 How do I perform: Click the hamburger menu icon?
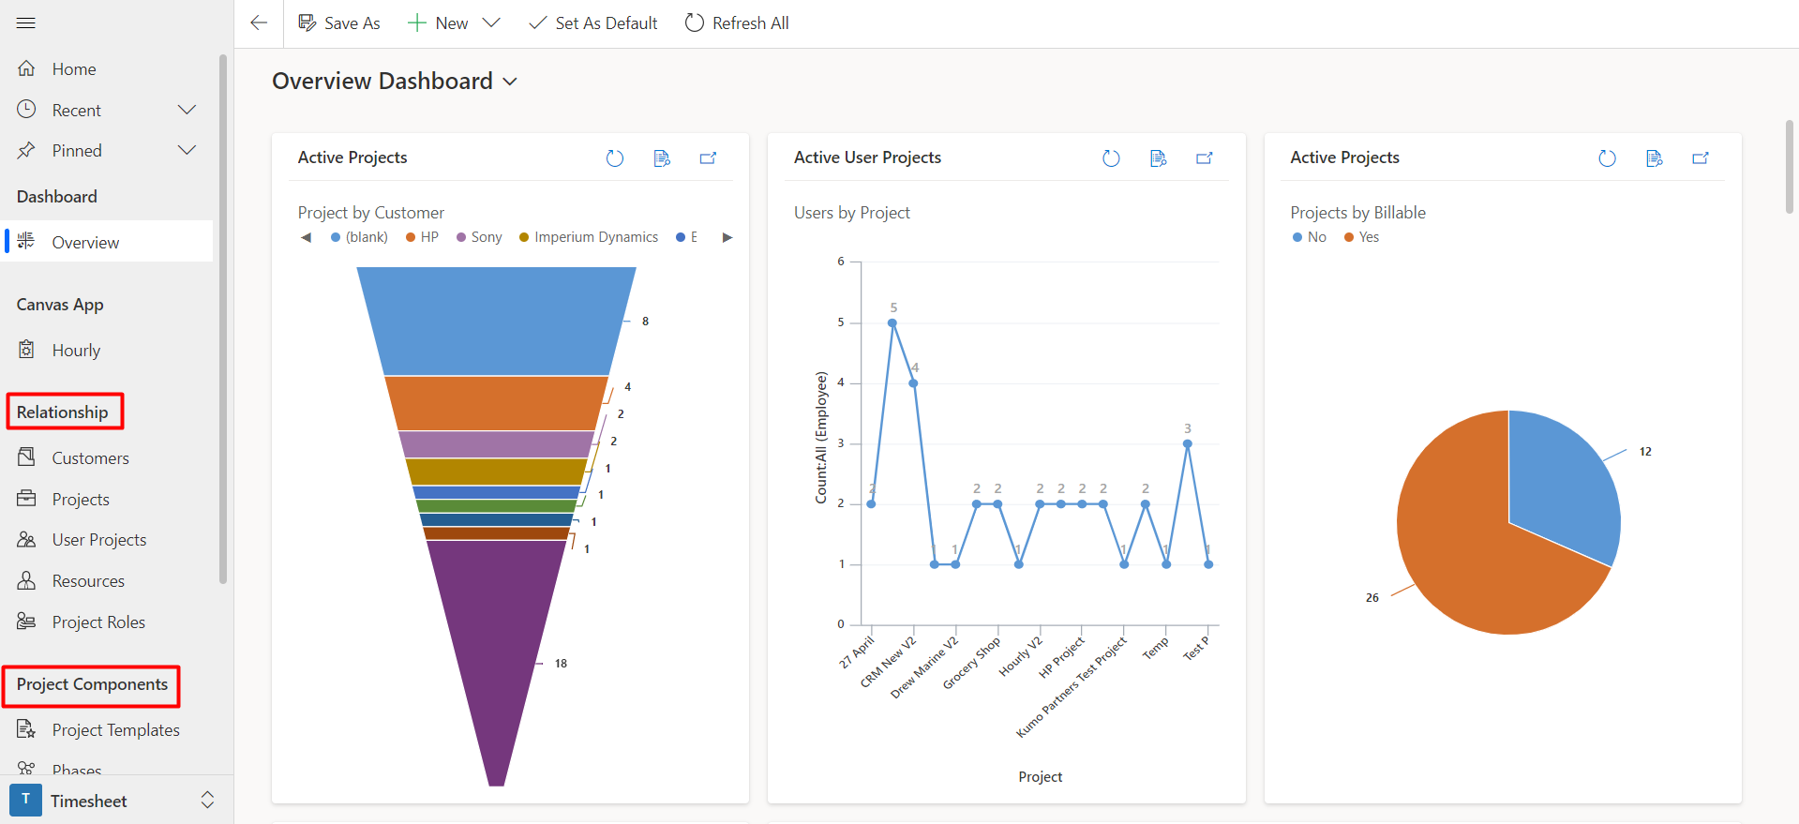(x=26, y=22)
